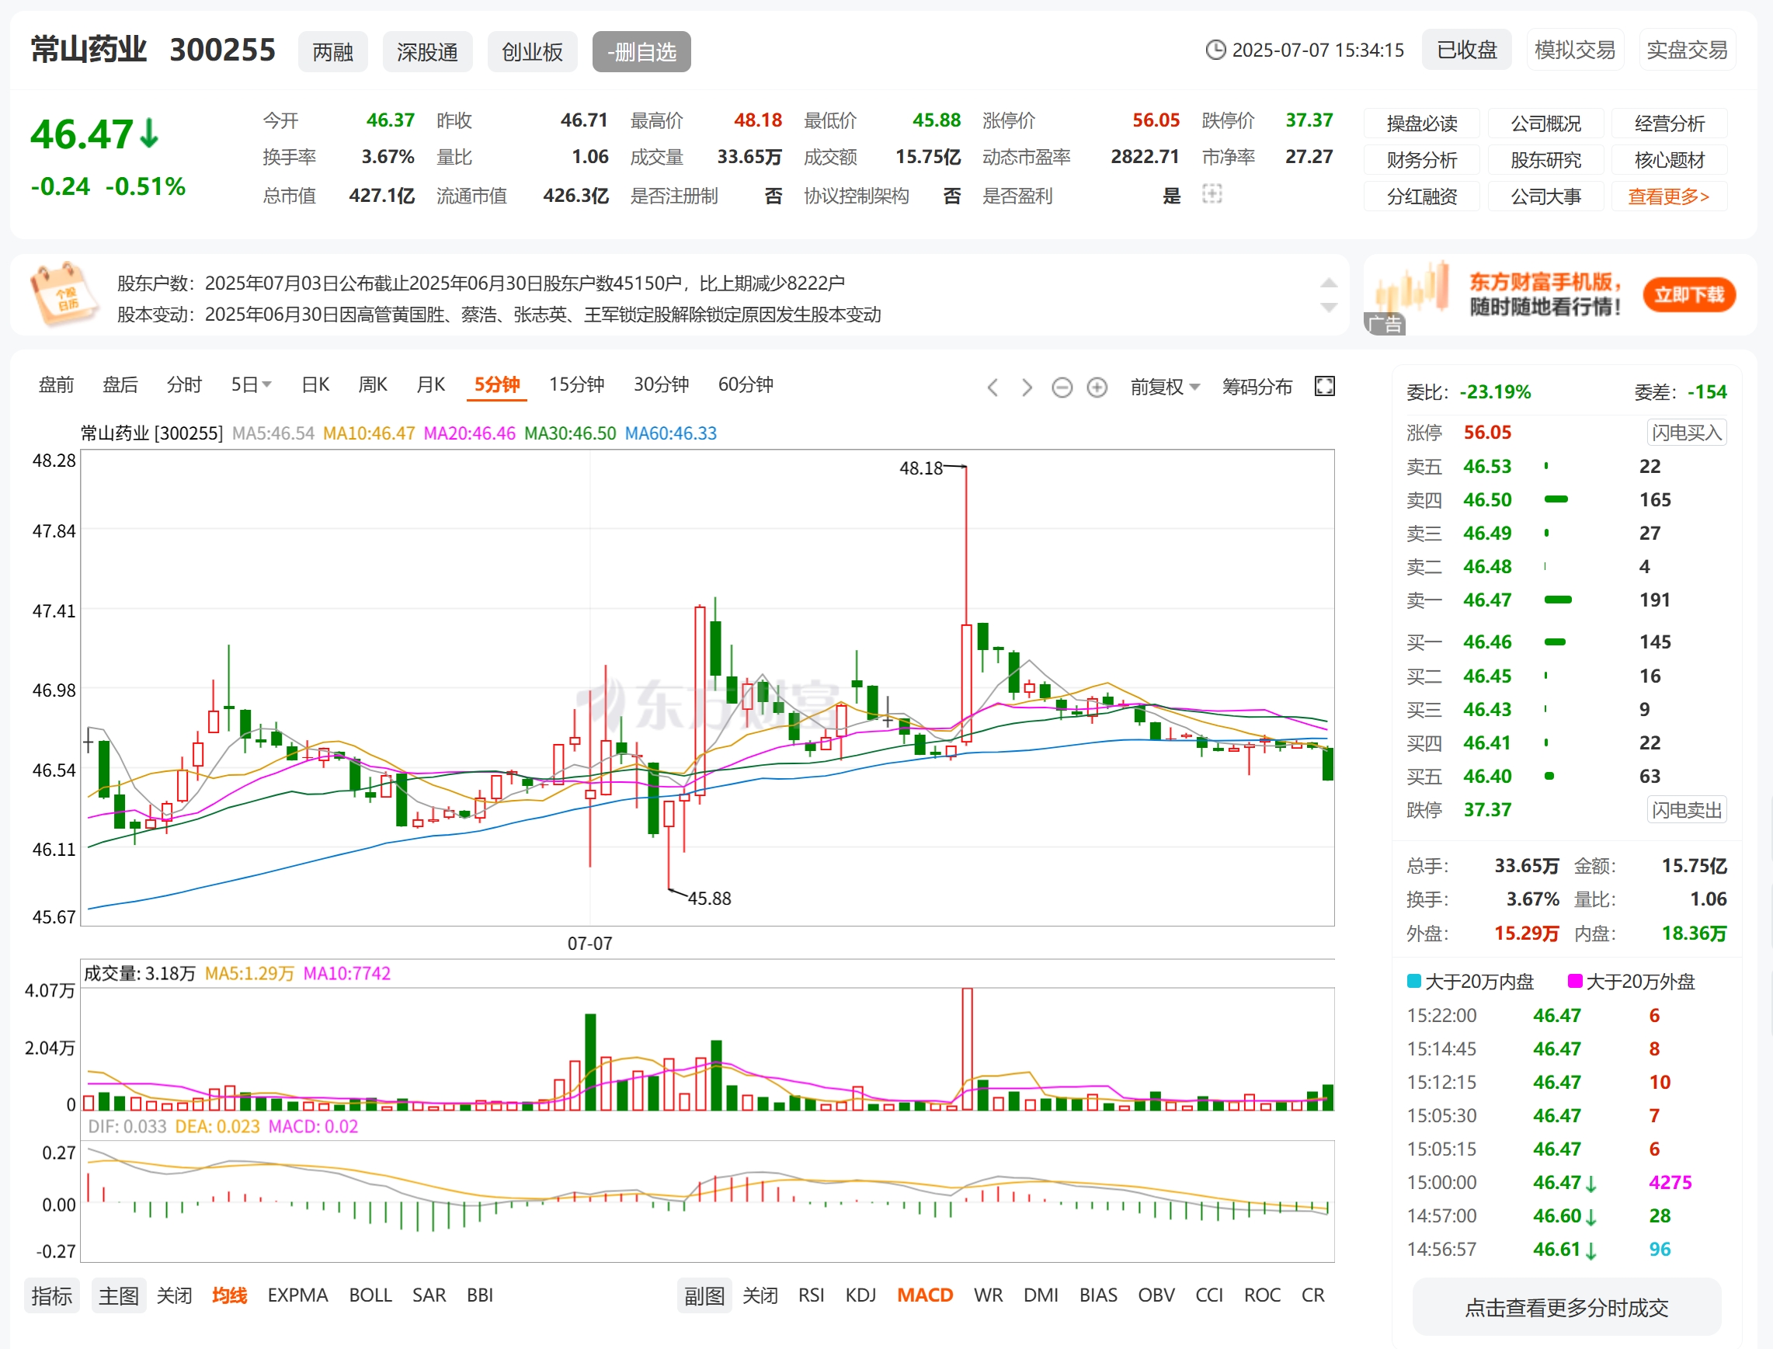The height and width of the screenshot is (1349, 1773).
Task: Select OBV sub chart indicator
Action: [x=1156, y=1295]
